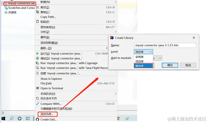Choose 创建 'mysql-connector-java...' entry
Screen dimensions: 208x123
click(x=76, y=73)
